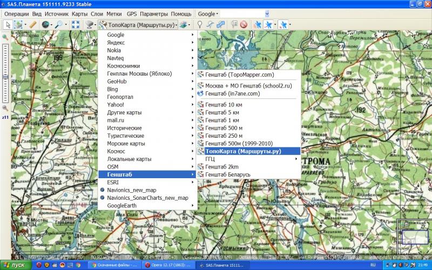Click the vertical zoom slider

pos(4,76)
